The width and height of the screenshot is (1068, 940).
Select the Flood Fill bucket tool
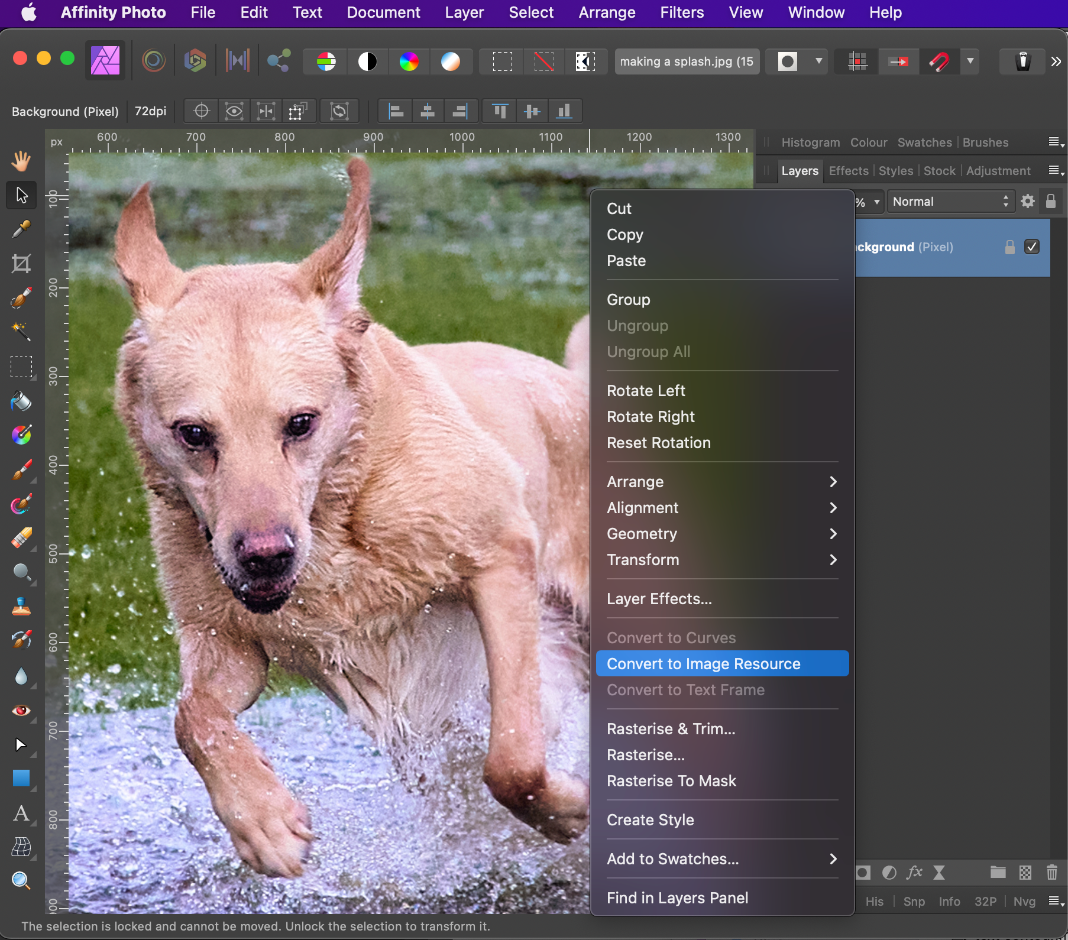21,401
